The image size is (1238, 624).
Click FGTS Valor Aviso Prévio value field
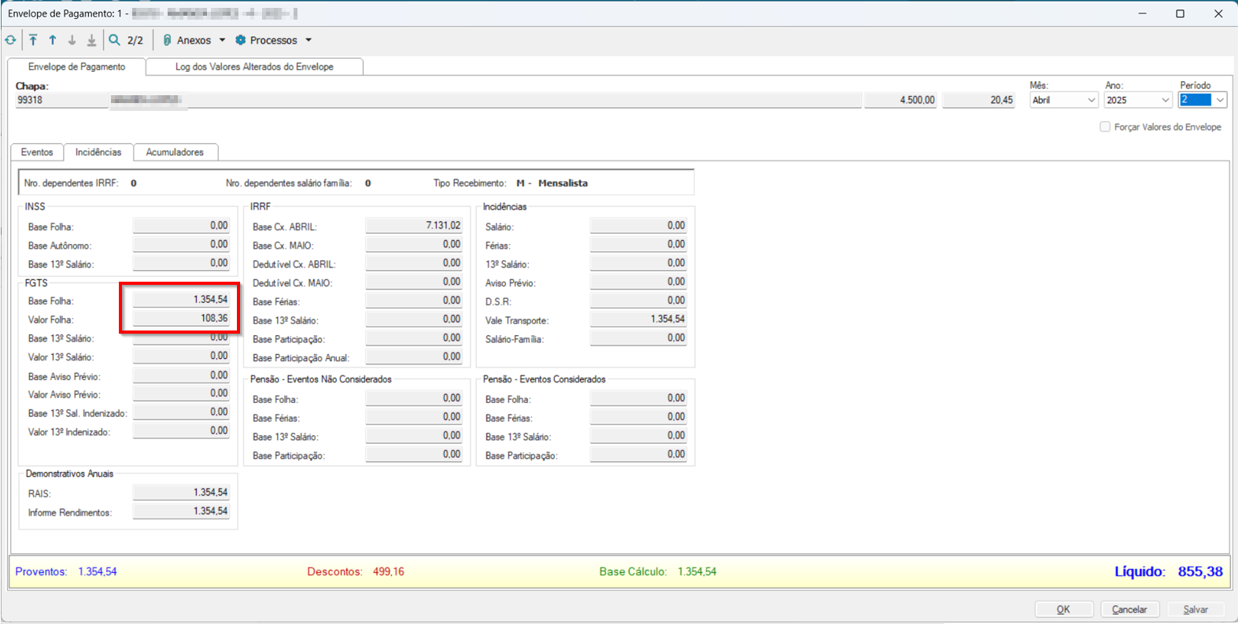click(181, 393)
